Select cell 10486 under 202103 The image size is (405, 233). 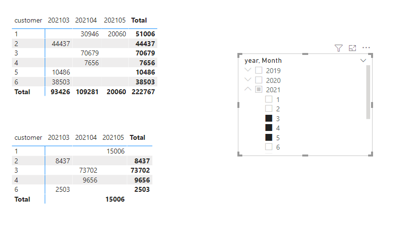pyautogui.click(x=61, y=73)
